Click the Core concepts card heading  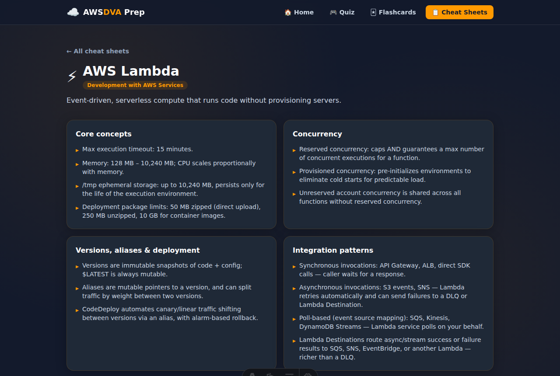click(x=104, y=134)
